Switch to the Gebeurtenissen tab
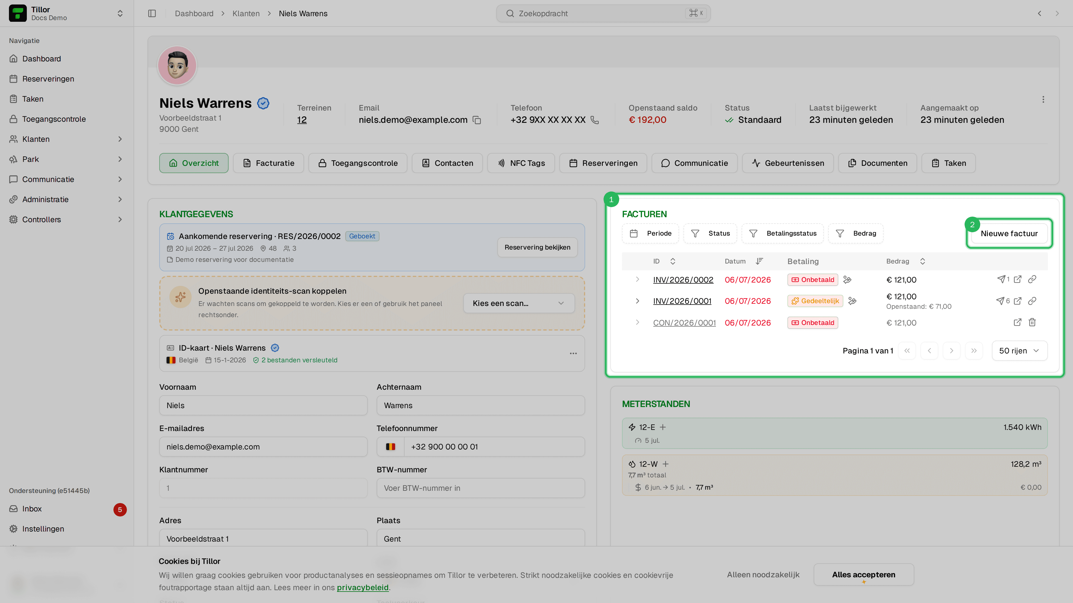This screenshot has height=603, width=1073. (787, 163)
